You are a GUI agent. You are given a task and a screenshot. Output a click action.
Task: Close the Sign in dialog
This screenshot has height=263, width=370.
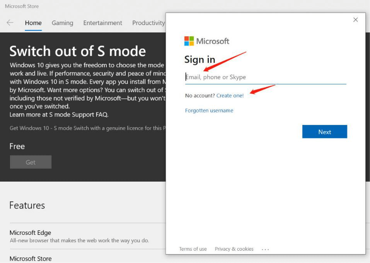coord(355,20)
